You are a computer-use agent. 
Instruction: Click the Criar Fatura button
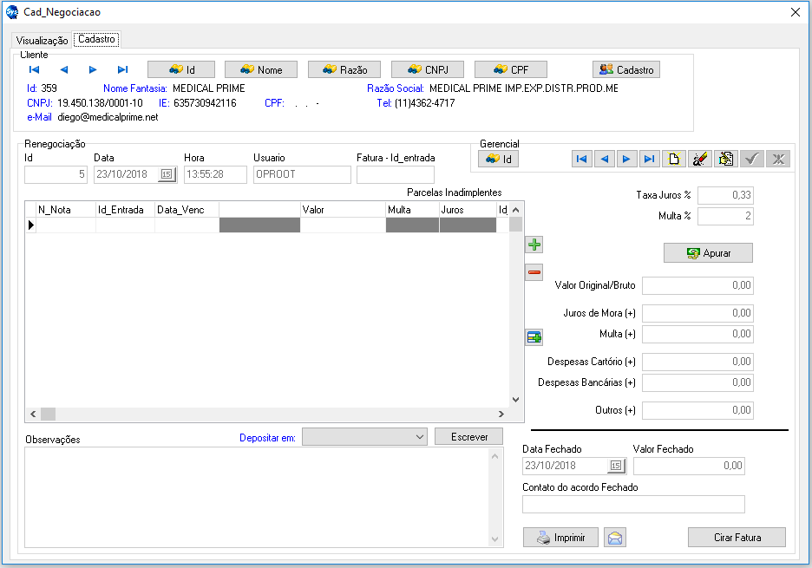737,538
